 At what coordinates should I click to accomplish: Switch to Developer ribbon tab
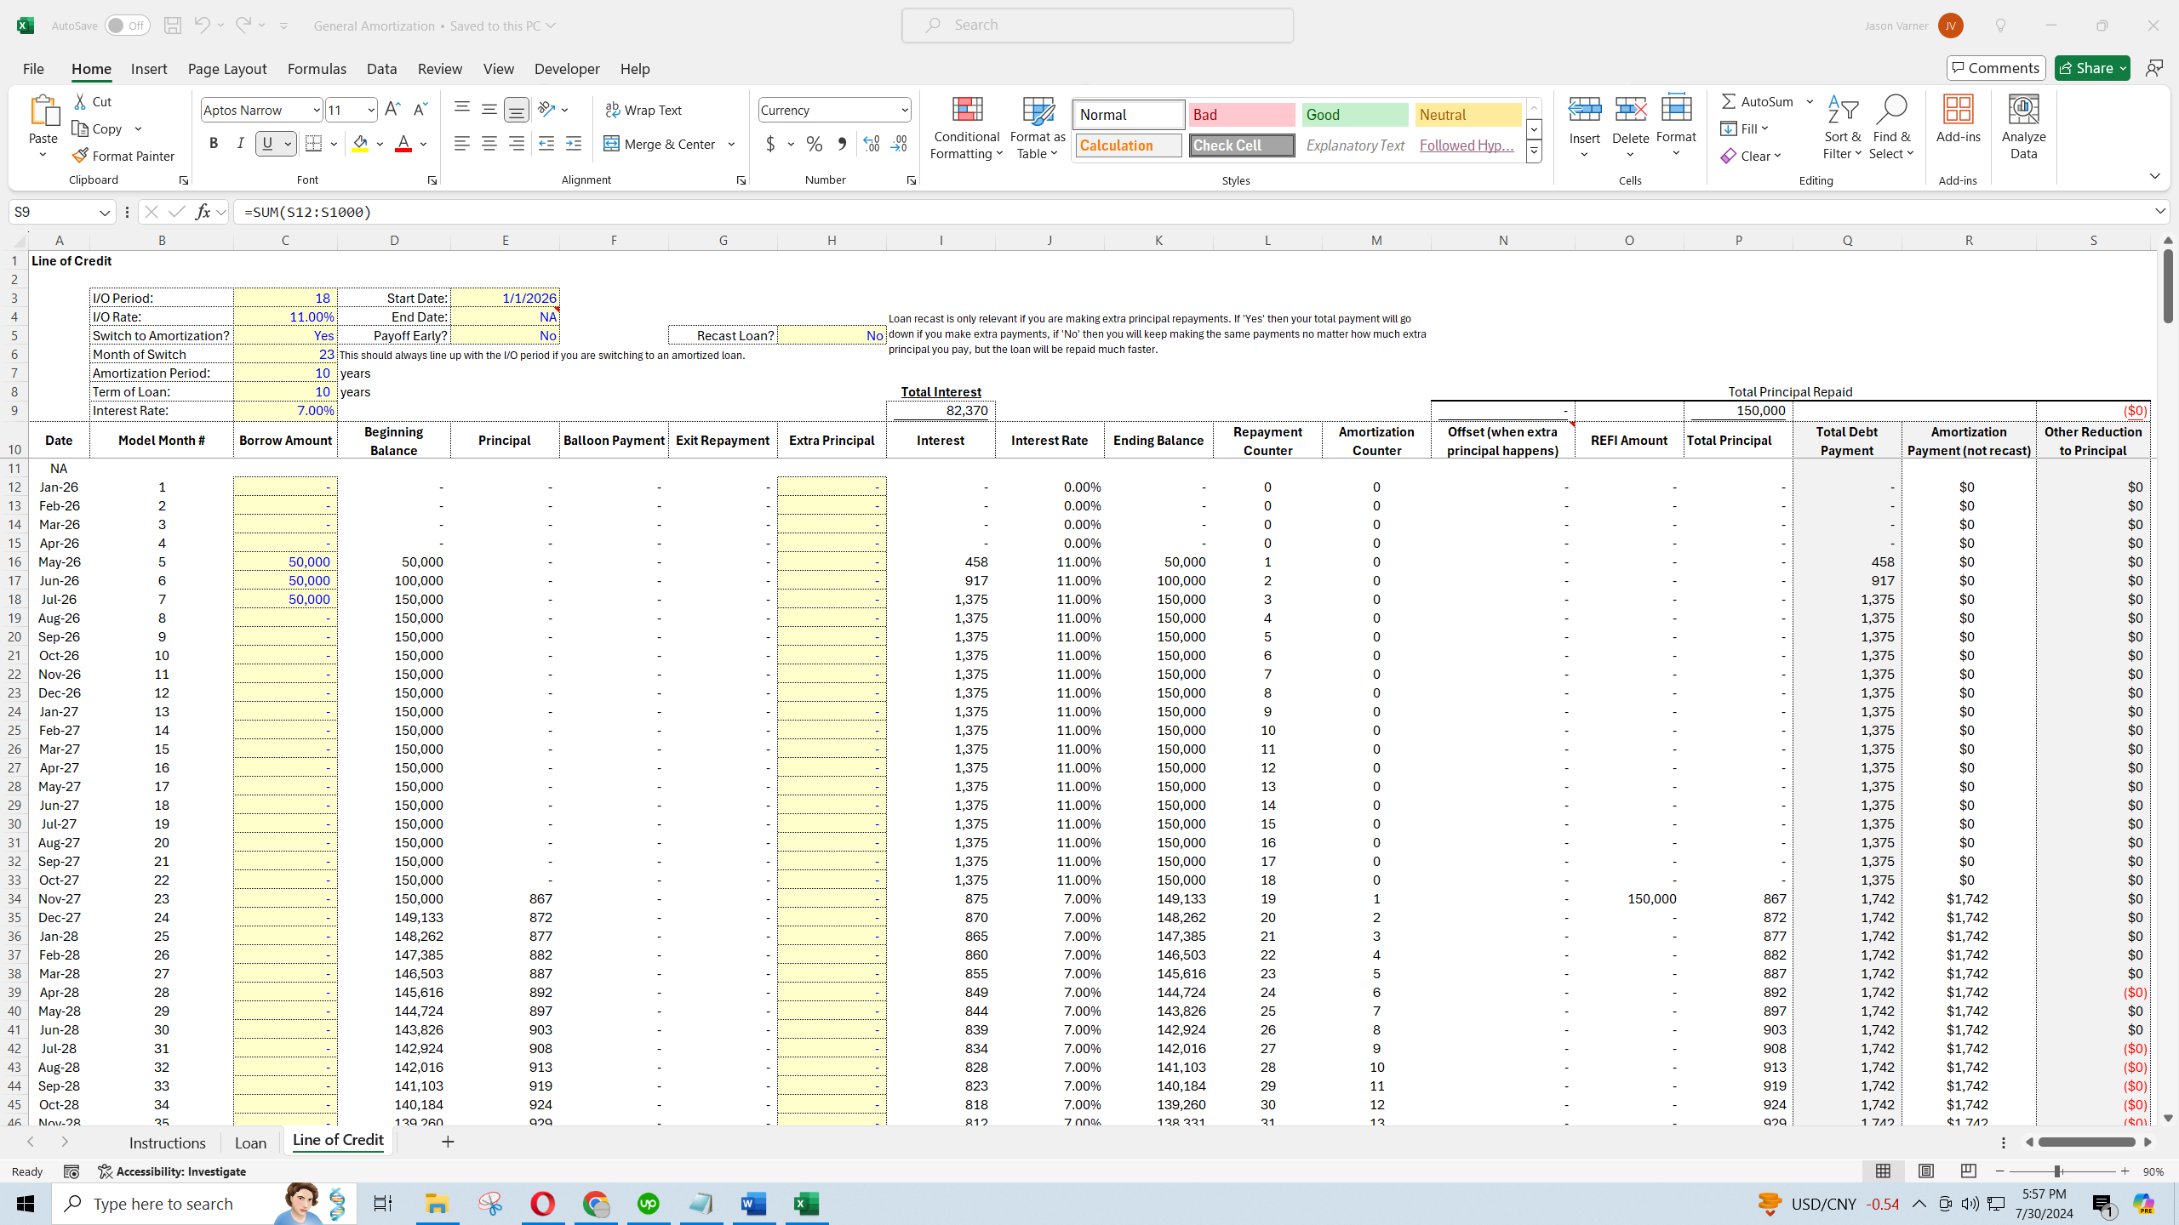coord(567,69)
